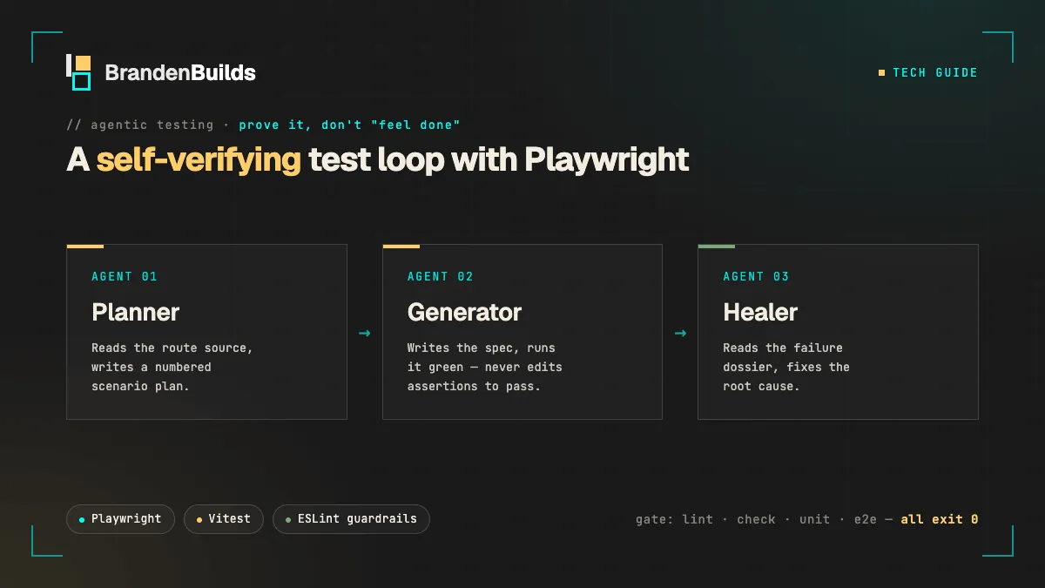
Task: Click the cyan dot in the Playwright pill
Action: [82, 519]
